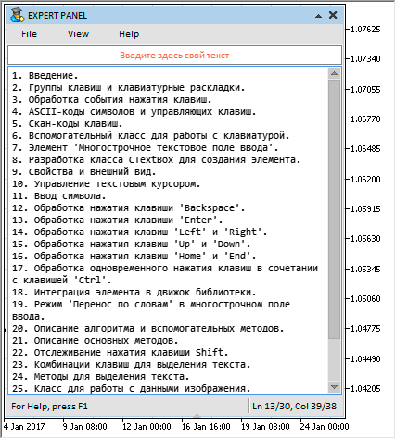Open the File menu
Screen dimensions: 395x439
click(x=29, y=34)
